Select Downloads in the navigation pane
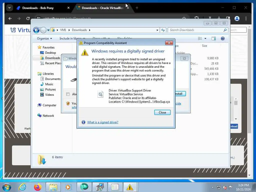This screenshot has height=192, width=256. (x=52, y=58)
